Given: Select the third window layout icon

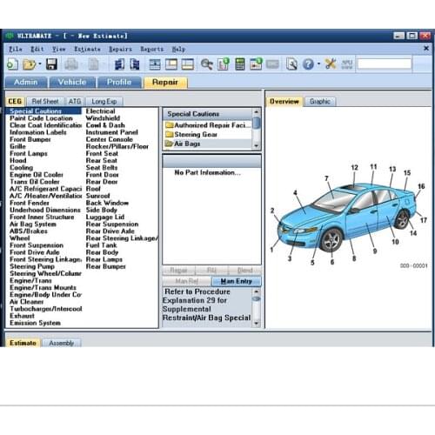Looking at the screenshot, I should [x=187, y=64].
